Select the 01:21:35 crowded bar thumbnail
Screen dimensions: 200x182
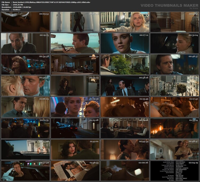click(x=25, y=128)
